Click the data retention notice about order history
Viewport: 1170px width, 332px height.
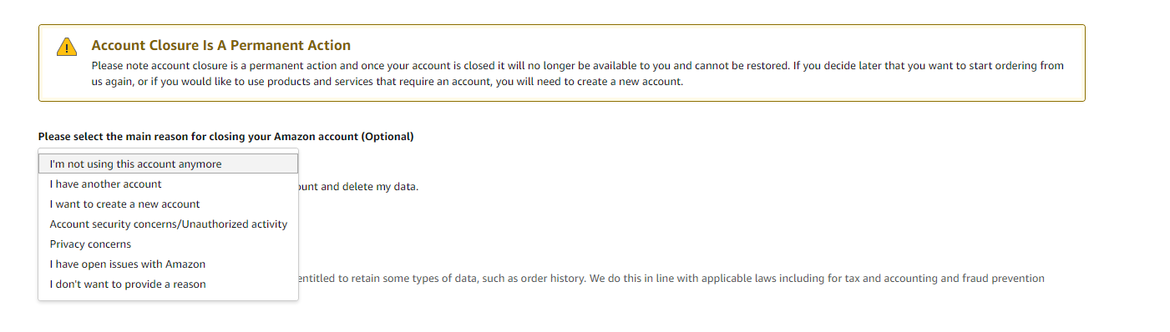coord(671,279)
